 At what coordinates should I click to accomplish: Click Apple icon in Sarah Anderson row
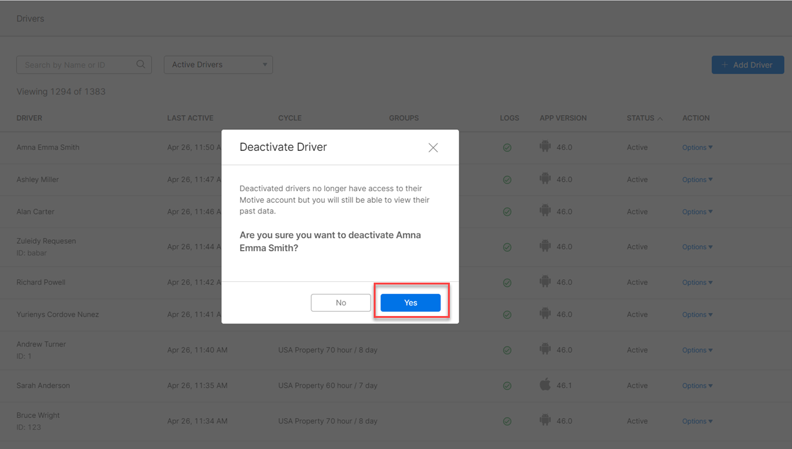545,385
